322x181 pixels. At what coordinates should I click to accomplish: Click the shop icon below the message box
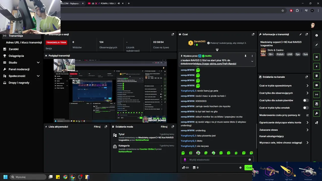(194, 168)
